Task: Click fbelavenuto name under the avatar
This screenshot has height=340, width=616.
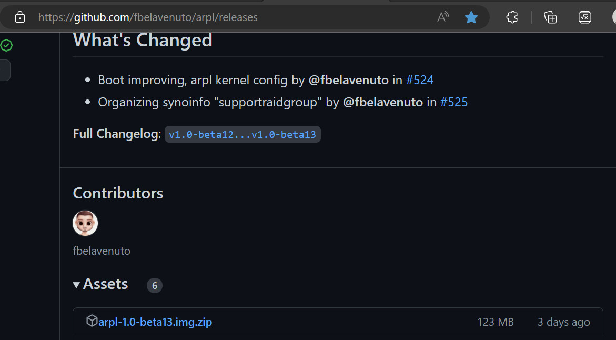Action: coord(102,251)
